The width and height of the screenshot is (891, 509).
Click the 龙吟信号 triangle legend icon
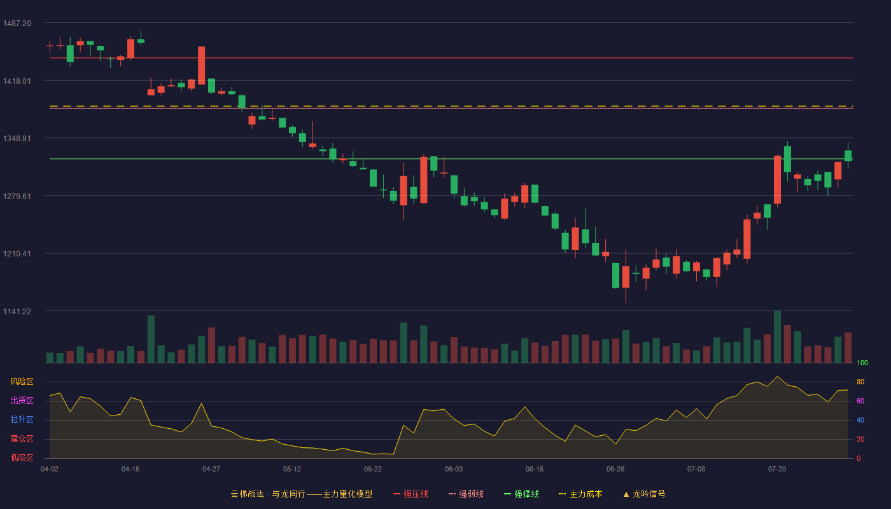tap(626, 494)
